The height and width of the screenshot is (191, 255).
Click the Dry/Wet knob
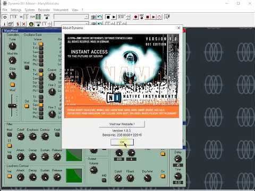(x=148, y=178)
